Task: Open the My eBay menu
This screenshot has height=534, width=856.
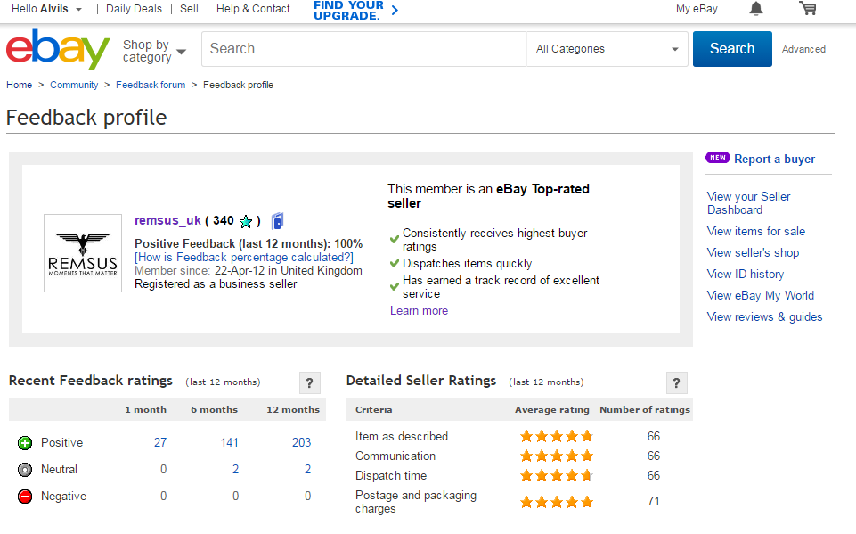Action: 697,9
